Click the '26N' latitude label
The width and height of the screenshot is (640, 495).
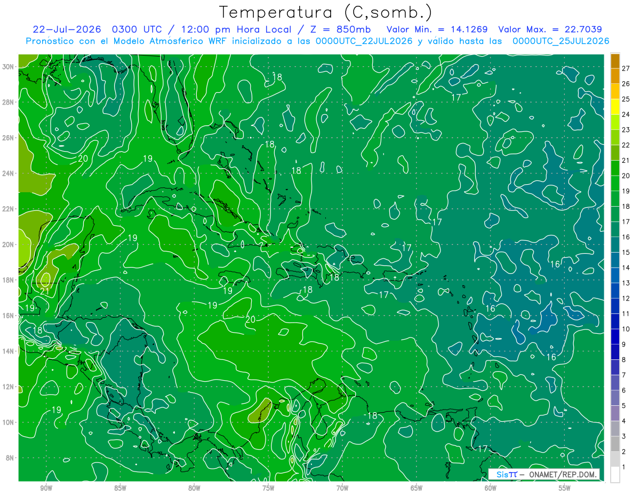9,138
